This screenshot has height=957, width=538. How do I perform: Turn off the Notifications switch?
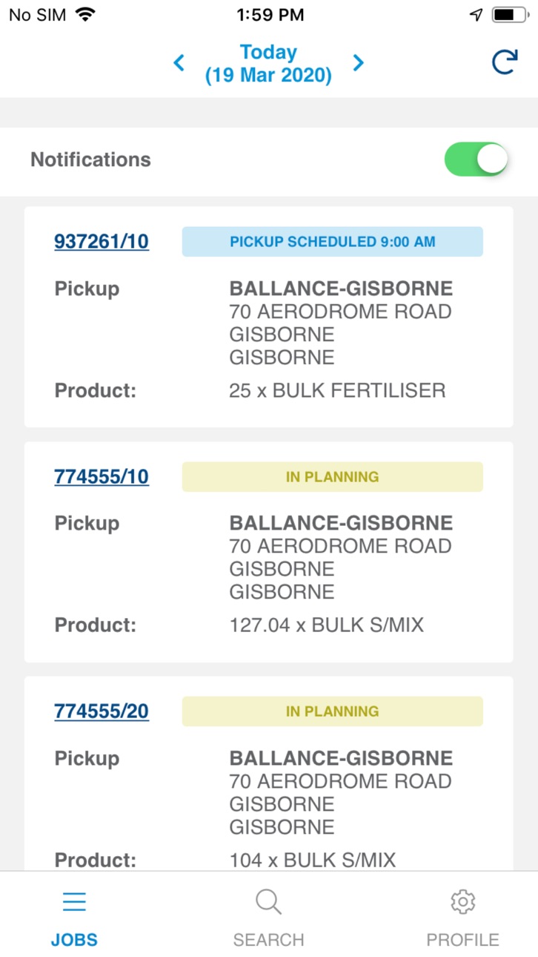click(x=476, y=159)
